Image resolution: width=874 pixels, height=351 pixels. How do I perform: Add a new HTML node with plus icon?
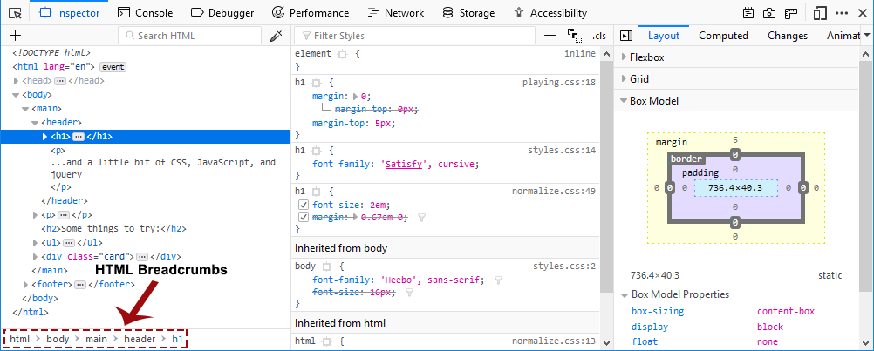click(x=15, y=36)
